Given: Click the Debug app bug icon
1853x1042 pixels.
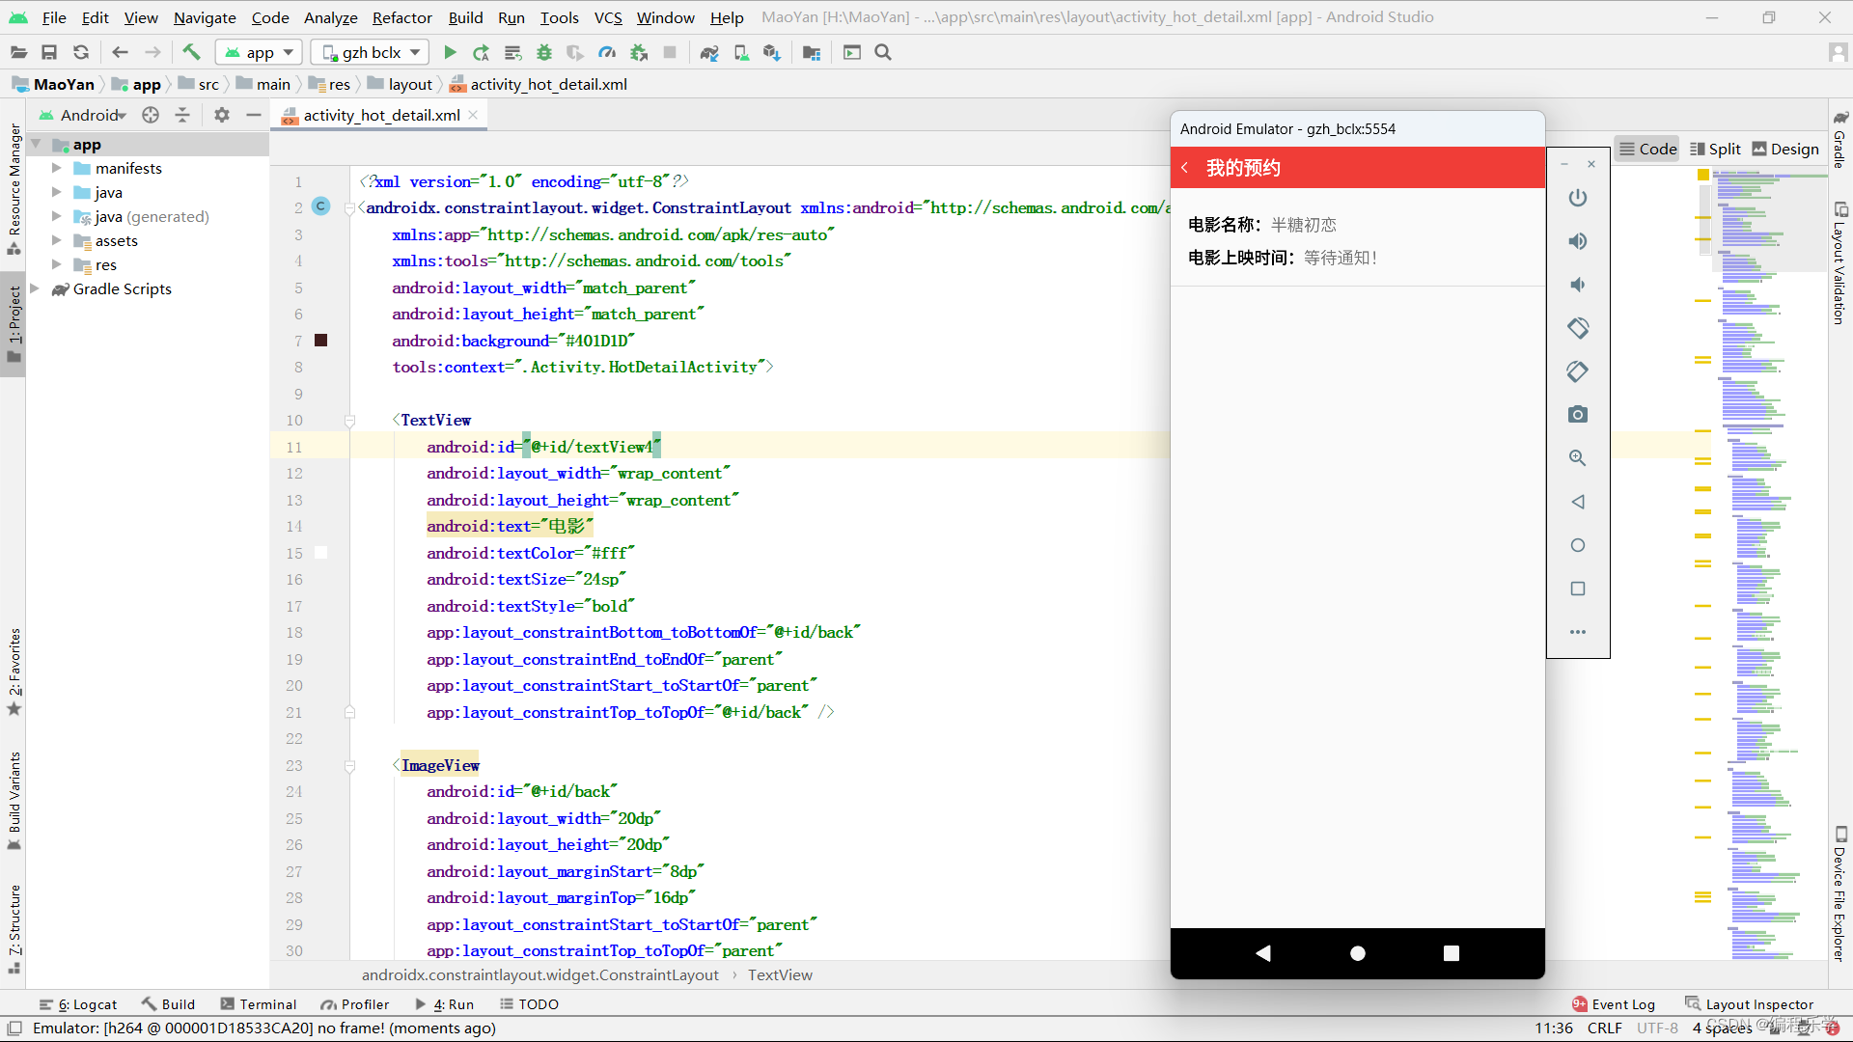Looking at the screenshot, I should [x=544, y=52].
